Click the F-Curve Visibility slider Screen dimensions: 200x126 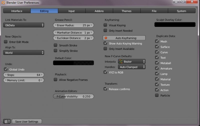[x=73, y=96]
